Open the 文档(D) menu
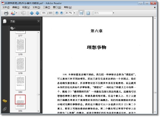This screenshot has width=160, height=117. pyautogui.click(x=36, y=7)
